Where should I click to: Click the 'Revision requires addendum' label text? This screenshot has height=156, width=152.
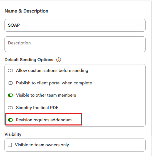[x=44, y=120]
